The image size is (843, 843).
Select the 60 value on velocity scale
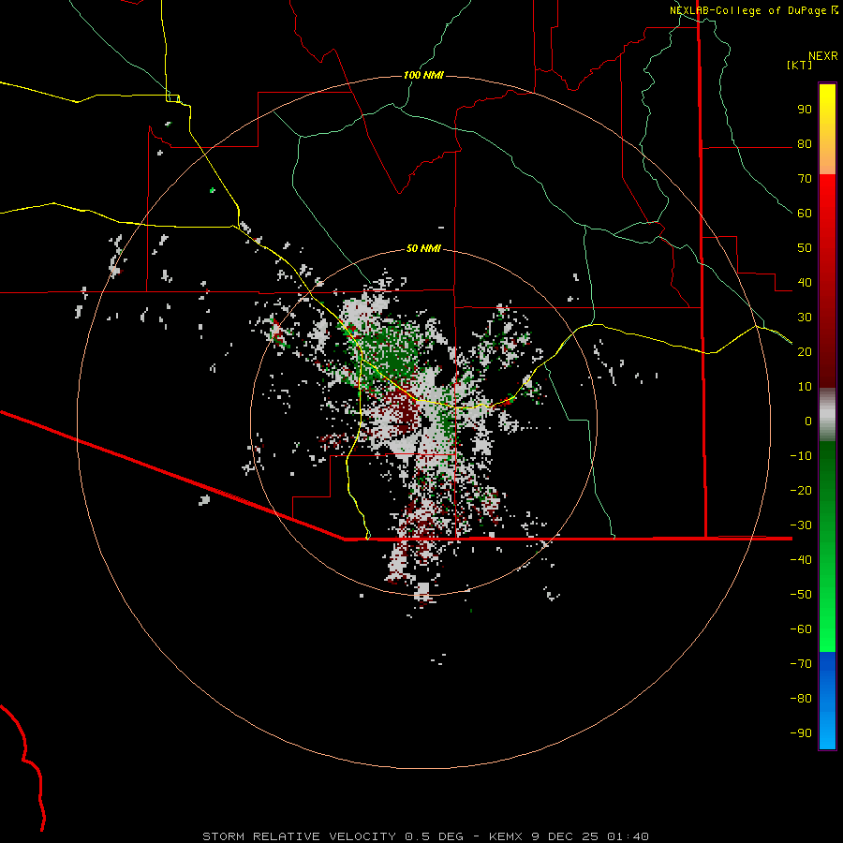(805, 214)
